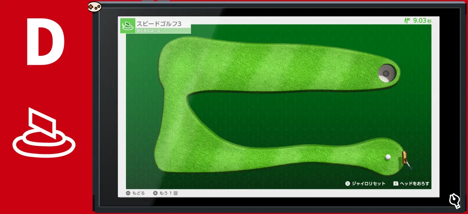Click the golf hole cup

386,73
